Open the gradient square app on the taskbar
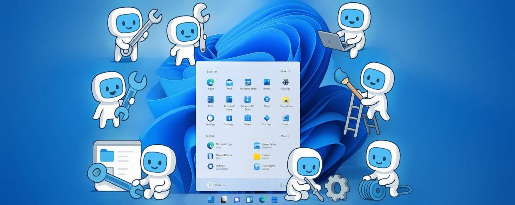The image size is (515, 205). click(x=223, y=200)
